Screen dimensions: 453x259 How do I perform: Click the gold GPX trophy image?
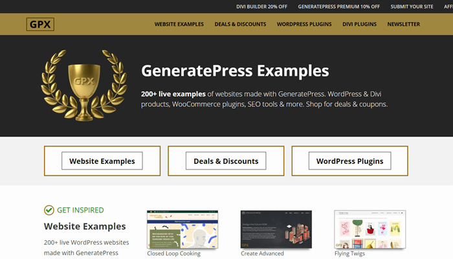pos(84,85)
